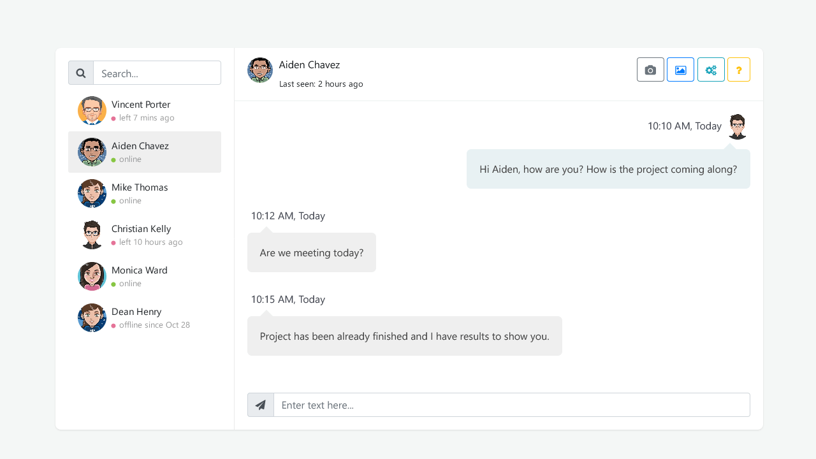The image size is (816, 459).
Task: Click the Last seen: 2 hours ago text
Action: (x=321, y=84)
